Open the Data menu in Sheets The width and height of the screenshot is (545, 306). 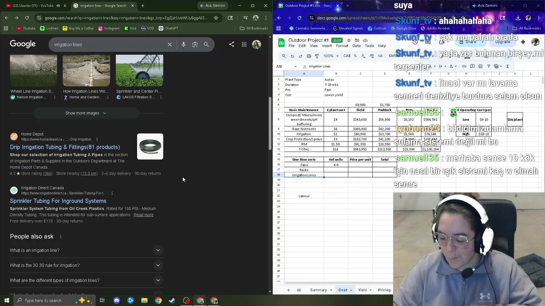tap(356, 46)
